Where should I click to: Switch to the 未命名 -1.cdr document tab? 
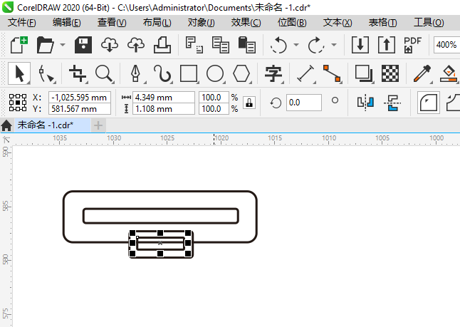tap(53, 125)
